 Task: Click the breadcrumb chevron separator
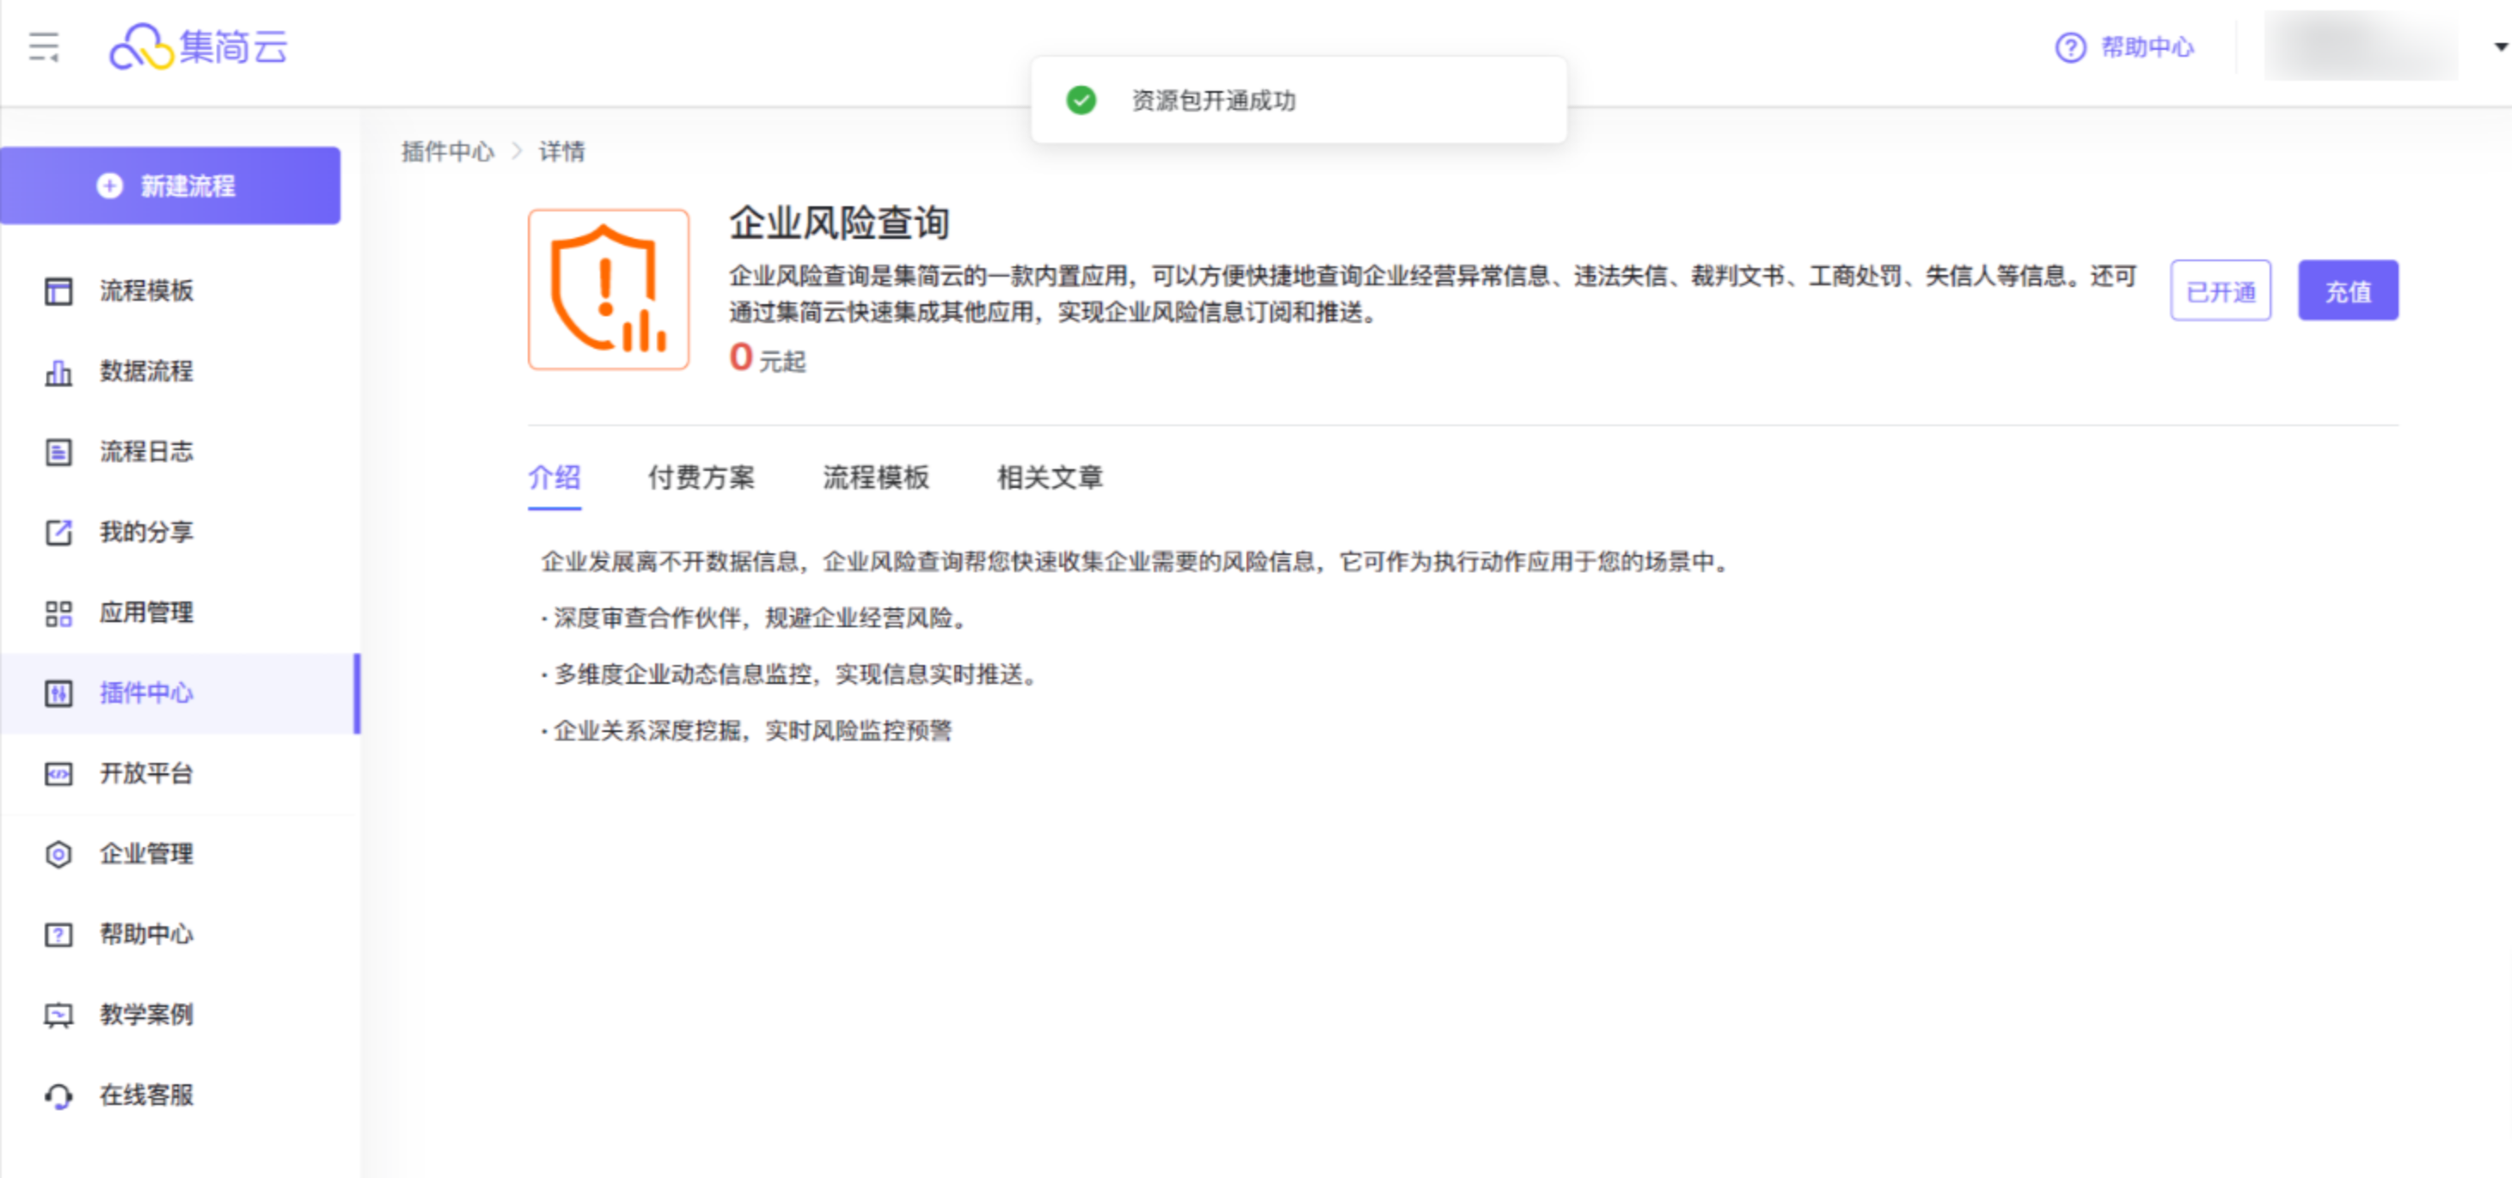tap(517, 152)
